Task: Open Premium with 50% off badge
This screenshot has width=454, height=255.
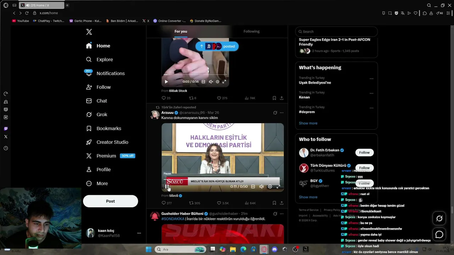Action: click(111, 156)
